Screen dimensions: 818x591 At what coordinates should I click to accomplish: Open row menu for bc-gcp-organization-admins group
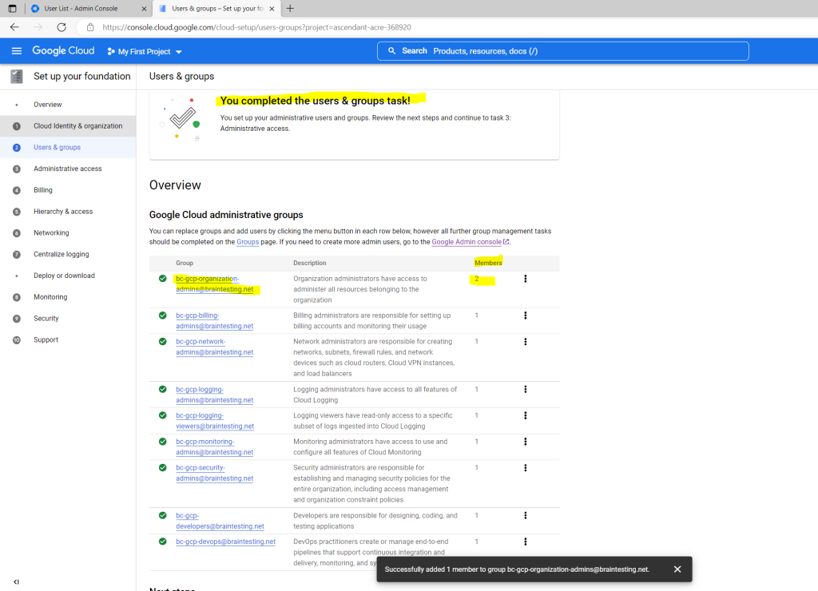click(x=526, y=279)
